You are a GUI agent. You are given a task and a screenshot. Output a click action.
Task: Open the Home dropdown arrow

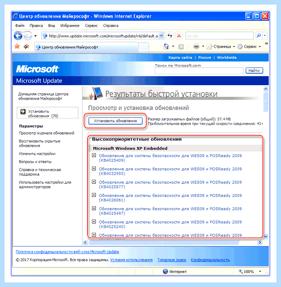point(173,47)
